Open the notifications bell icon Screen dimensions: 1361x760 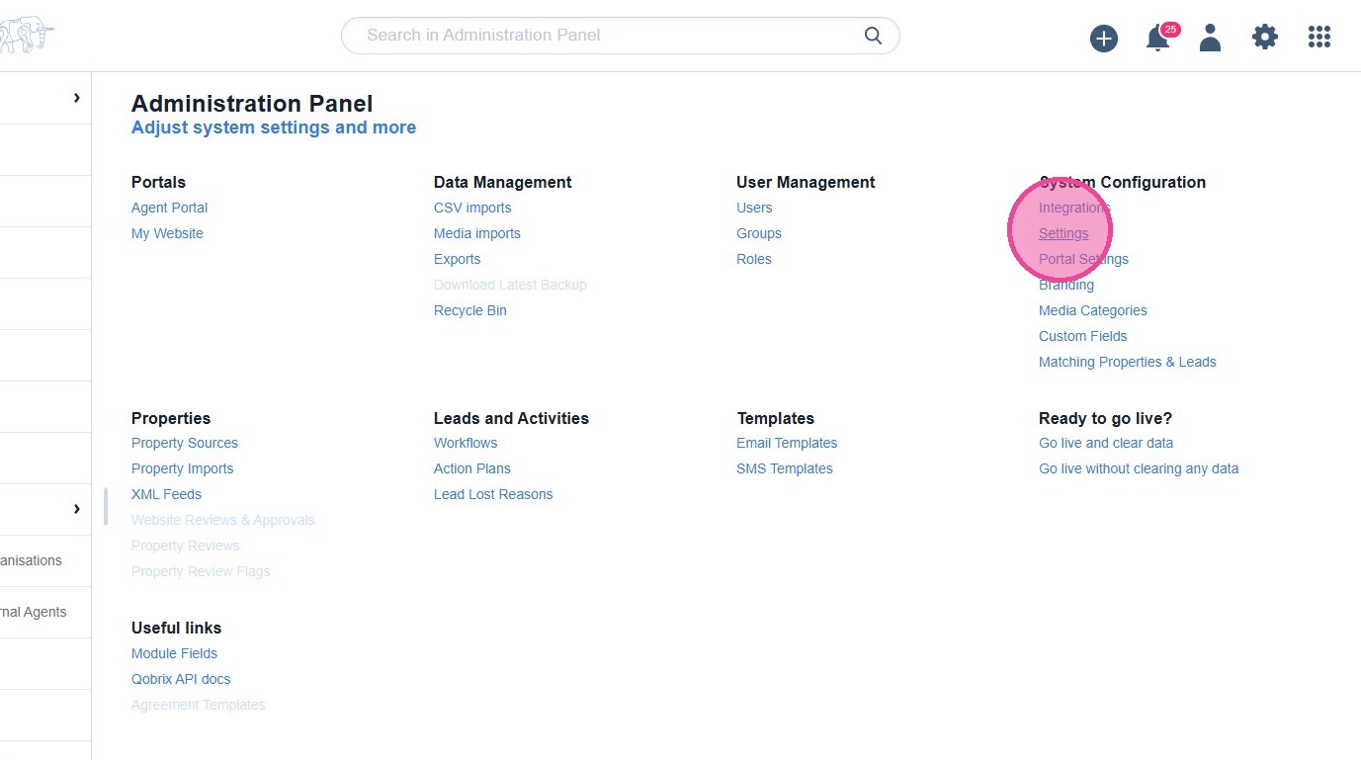pos(1157,39)
